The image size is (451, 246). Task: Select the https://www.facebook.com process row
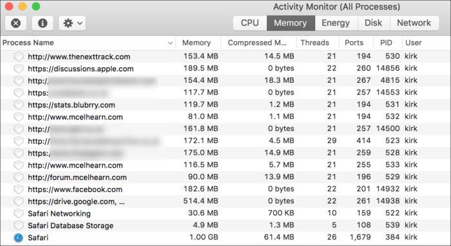coord(225,189)
